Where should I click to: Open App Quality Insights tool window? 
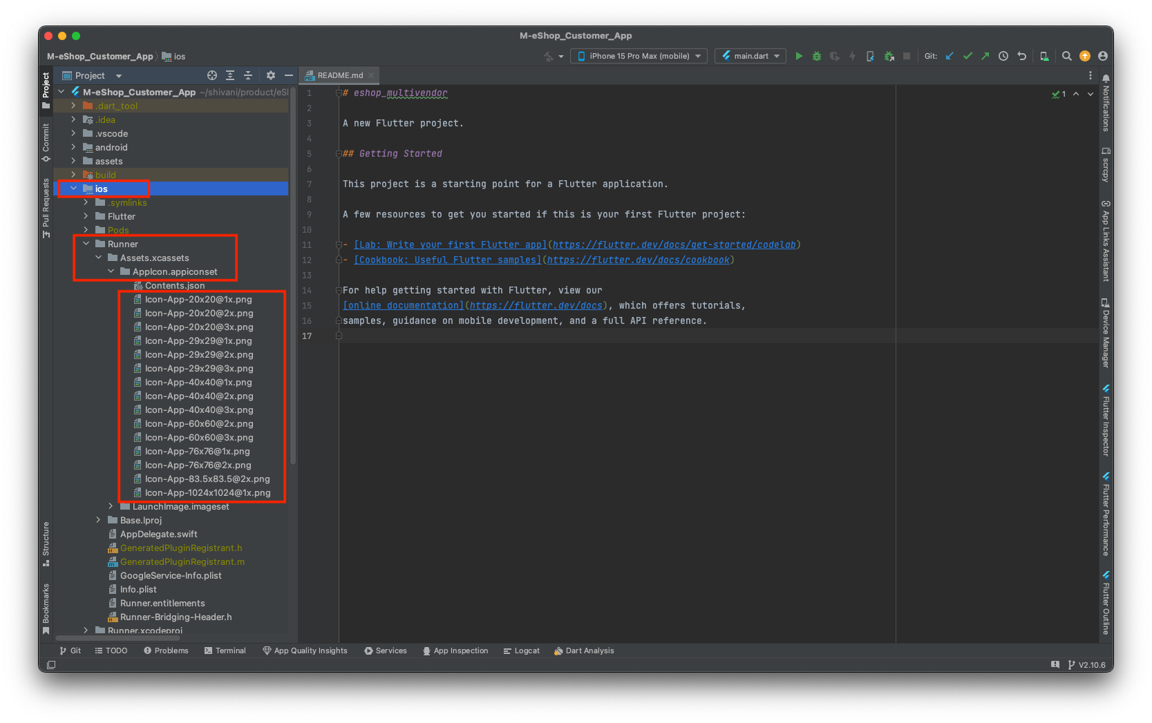pos(305,650)
